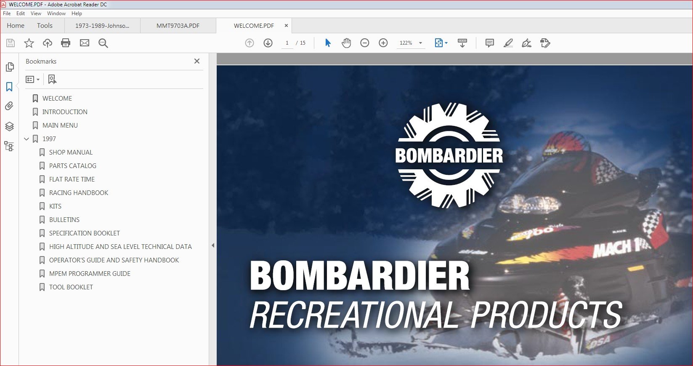
Task: Close the WELCOME.PDF tab
Action: tap(287, 26)
